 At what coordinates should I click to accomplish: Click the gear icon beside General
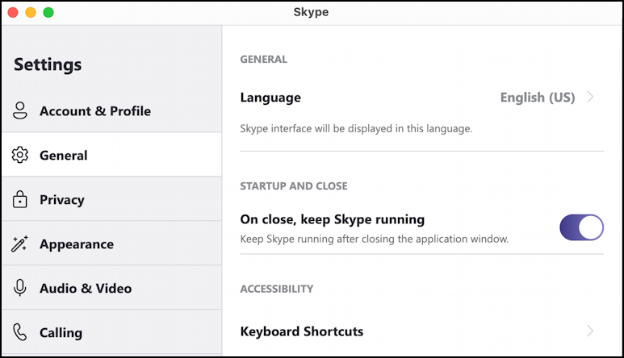pyautogui.click(x=20, y=156)
